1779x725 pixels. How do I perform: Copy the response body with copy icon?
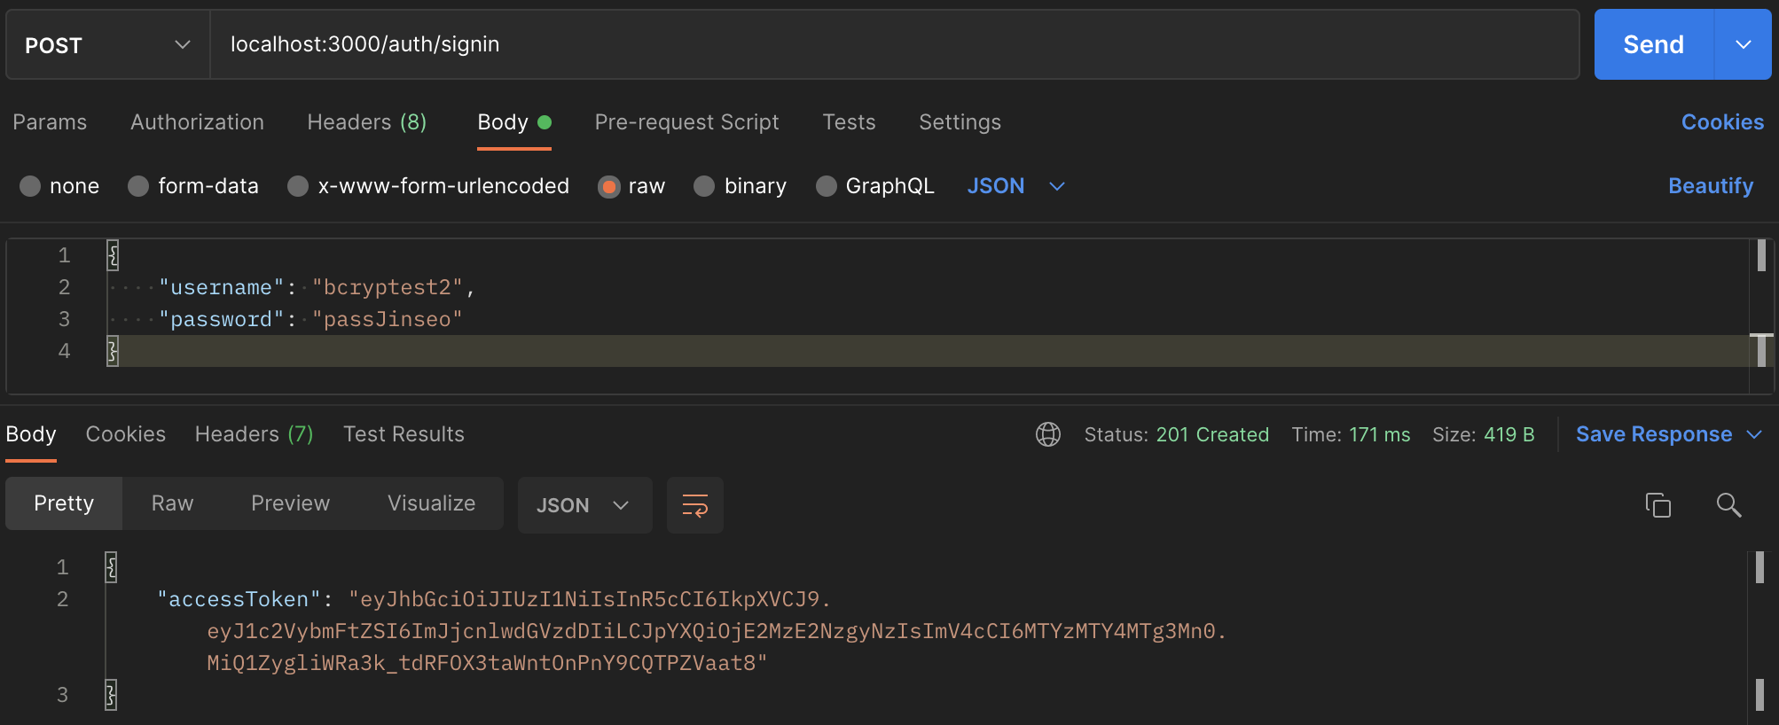coord(1658,505)
